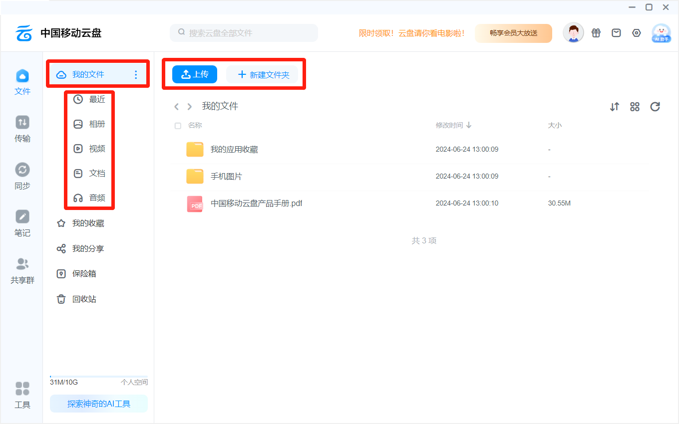
Task: Open 视频 video category
Action: pyautogui.click(x=89, y=149)
